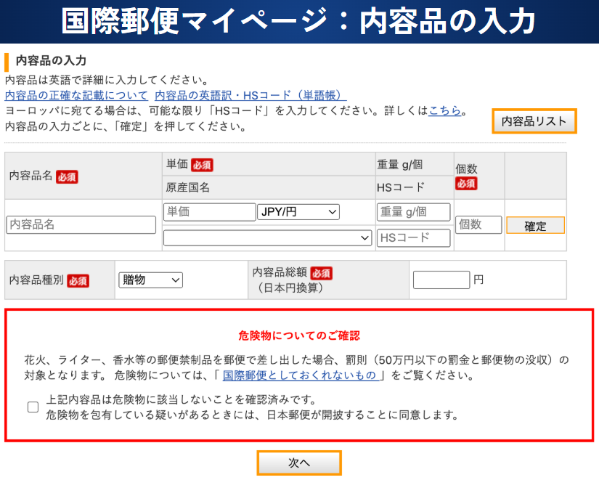Screen dimensions: 599x480
Task: Open the 原産国名 country of origin dropdown
Action: point(267,237)
